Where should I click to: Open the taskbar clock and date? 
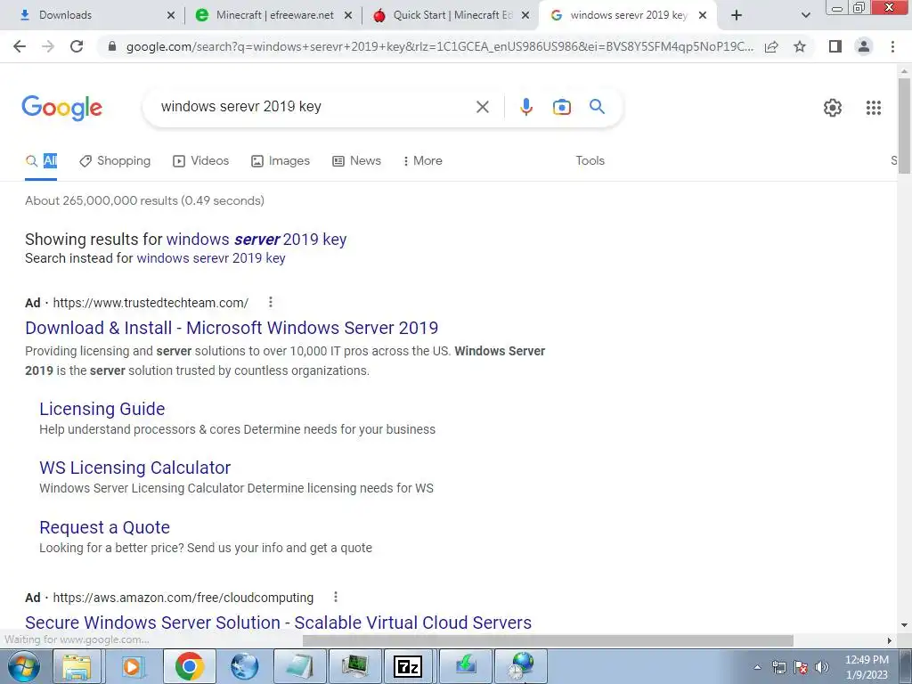[x=867, y=667]
